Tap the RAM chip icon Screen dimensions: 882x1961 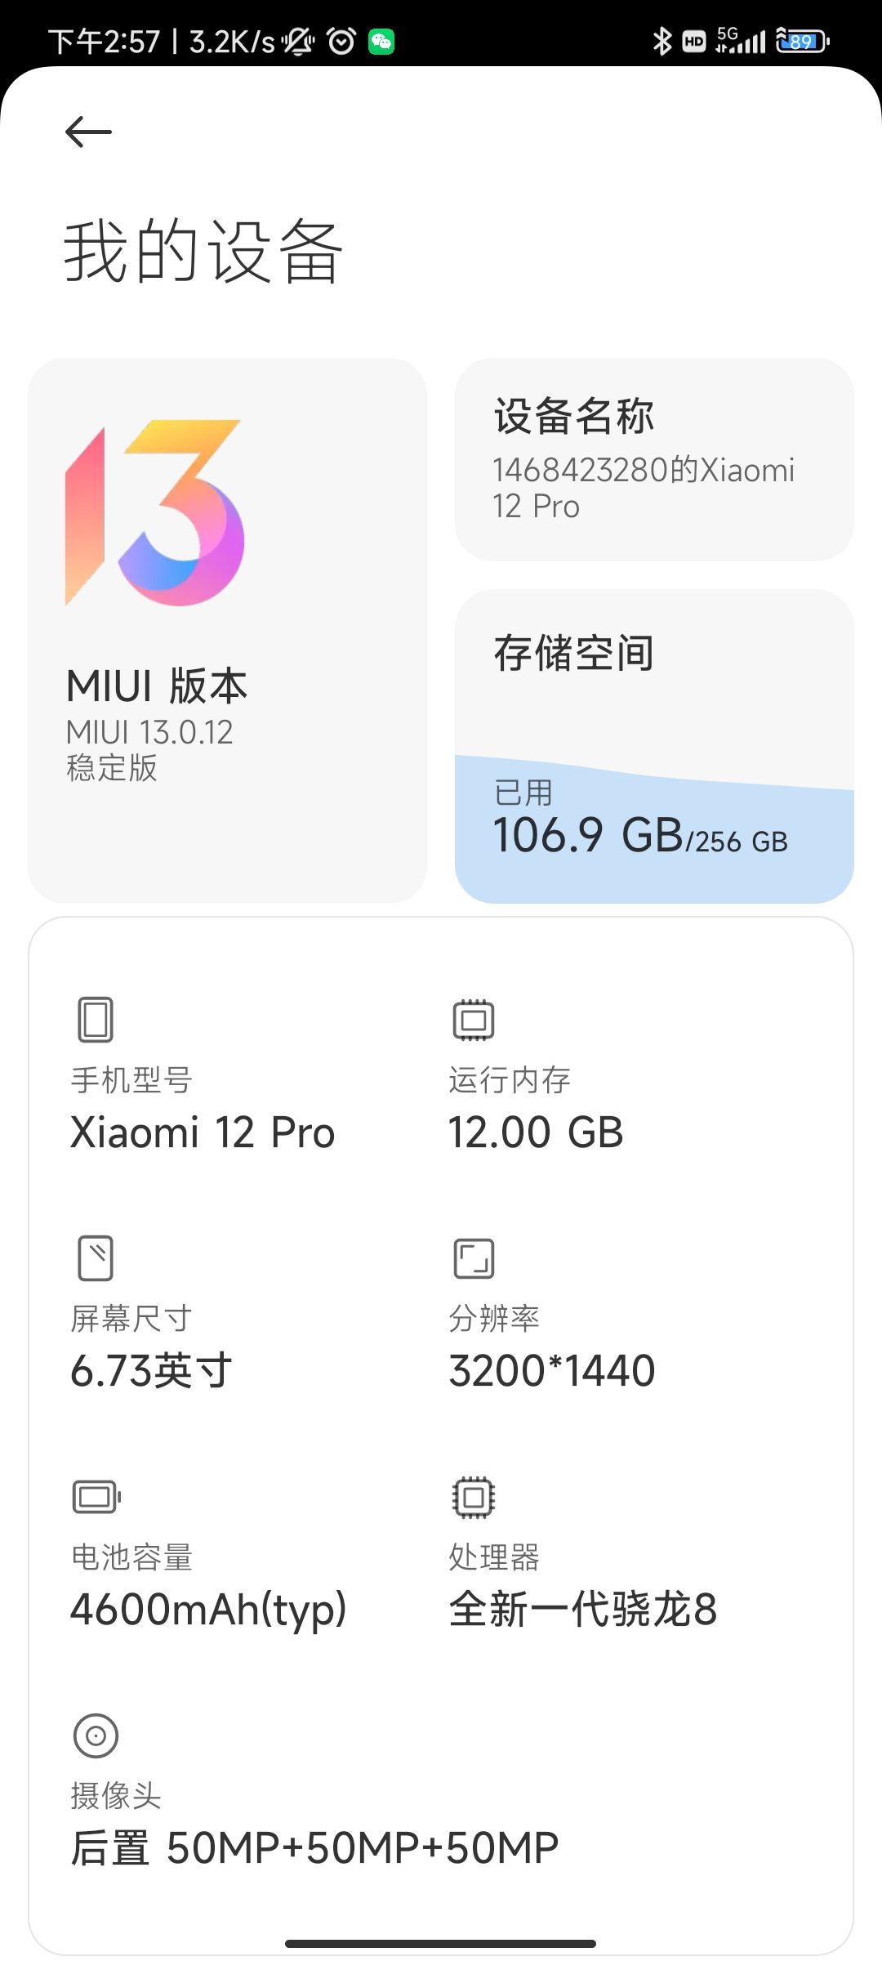click(474, 1019)
